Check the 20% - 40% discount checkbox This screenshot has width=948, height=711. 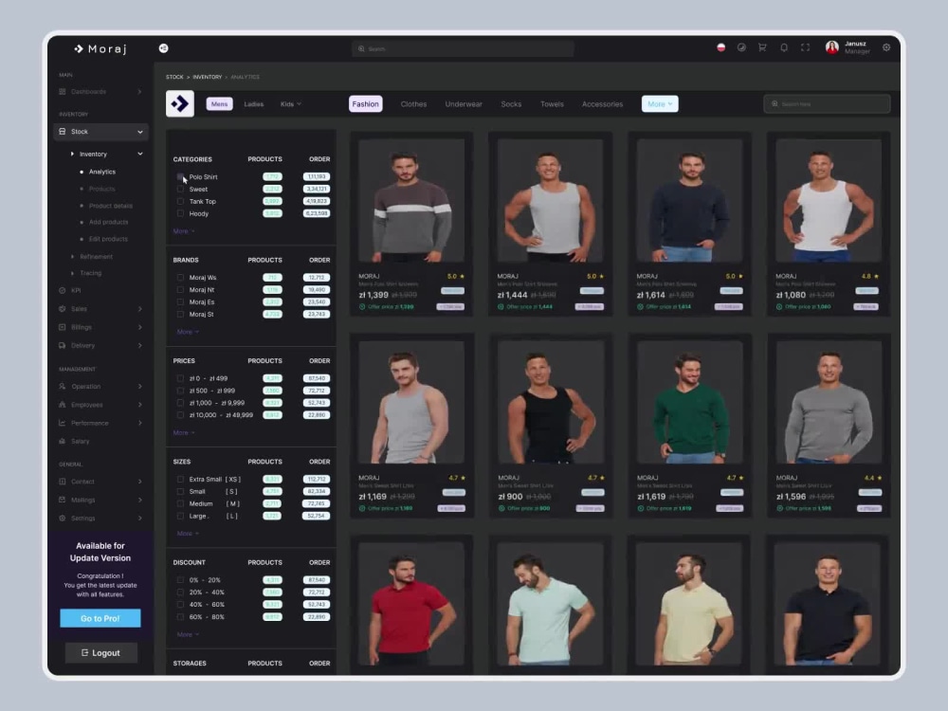tap(180, 592)
